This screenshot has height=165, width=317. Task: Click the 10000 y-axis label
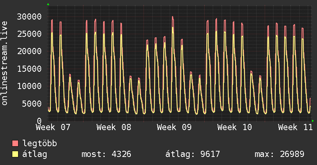pyautogui.click(x=29, y=86)
